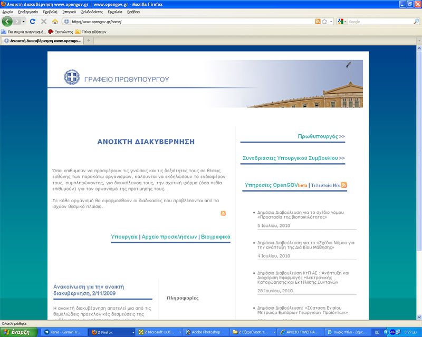Click the Βιογραφικά link

[216, 237]
